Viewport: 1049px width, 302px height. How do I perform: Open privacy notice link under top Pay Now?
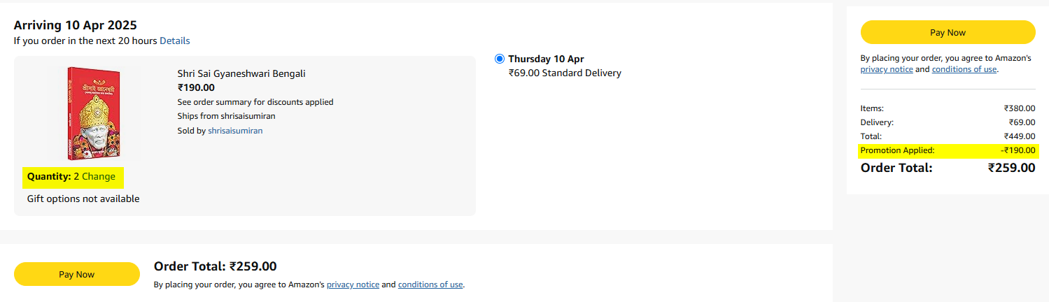[x=886, y=69]
